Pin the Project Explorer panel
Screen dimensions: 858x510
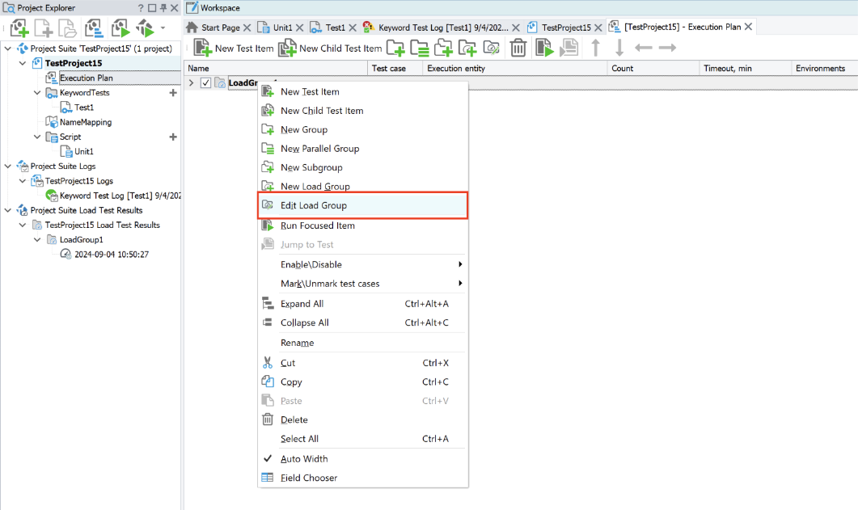(x=163, y=8)
